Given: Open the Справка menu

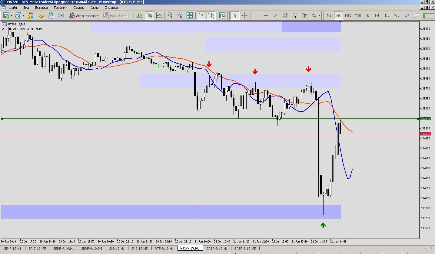Looking at the screenshot, I should [x=111, y=8].
